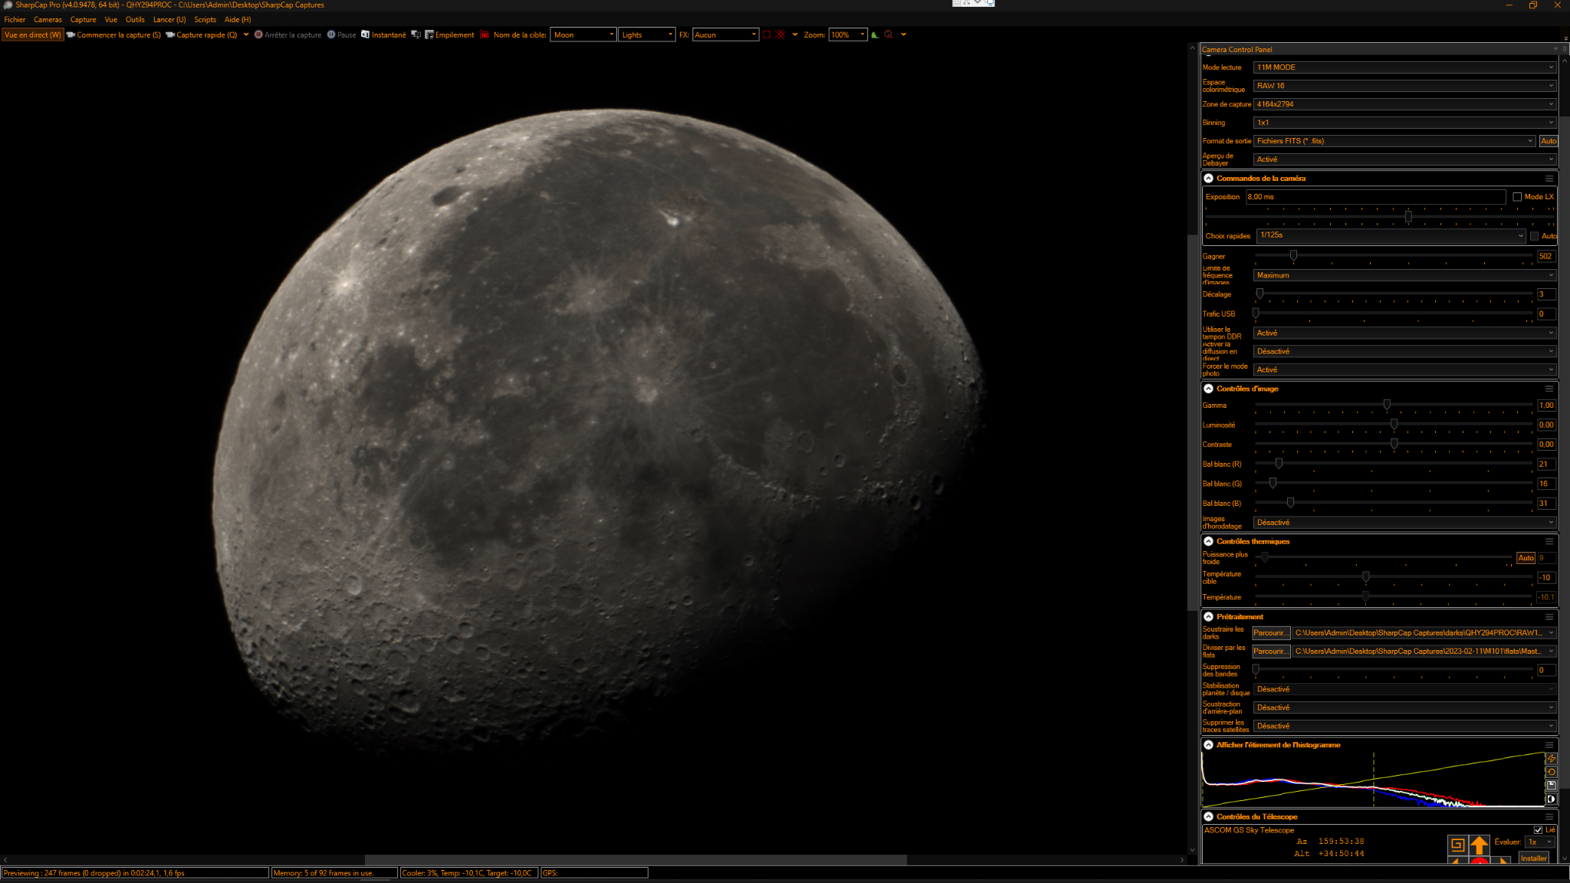Click the telescope spiral search icon

coord(1457,845)
